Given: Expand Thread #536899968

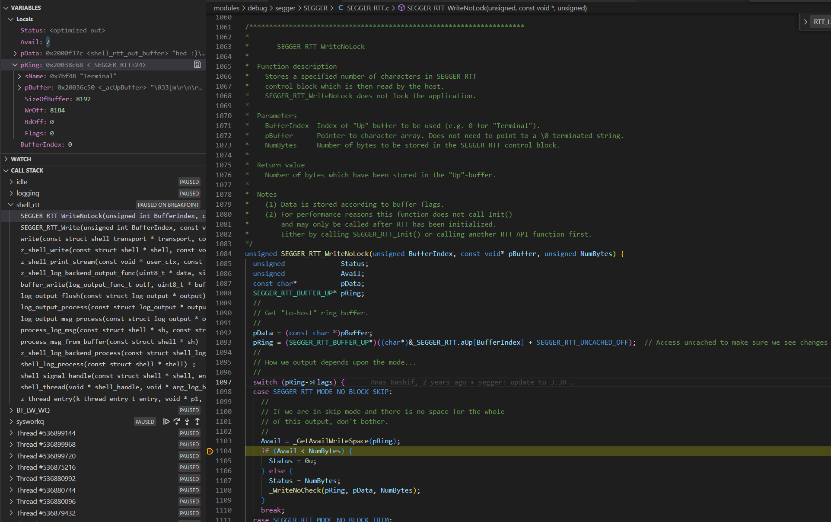Looking at the screenshot, I should coord(11,445).
